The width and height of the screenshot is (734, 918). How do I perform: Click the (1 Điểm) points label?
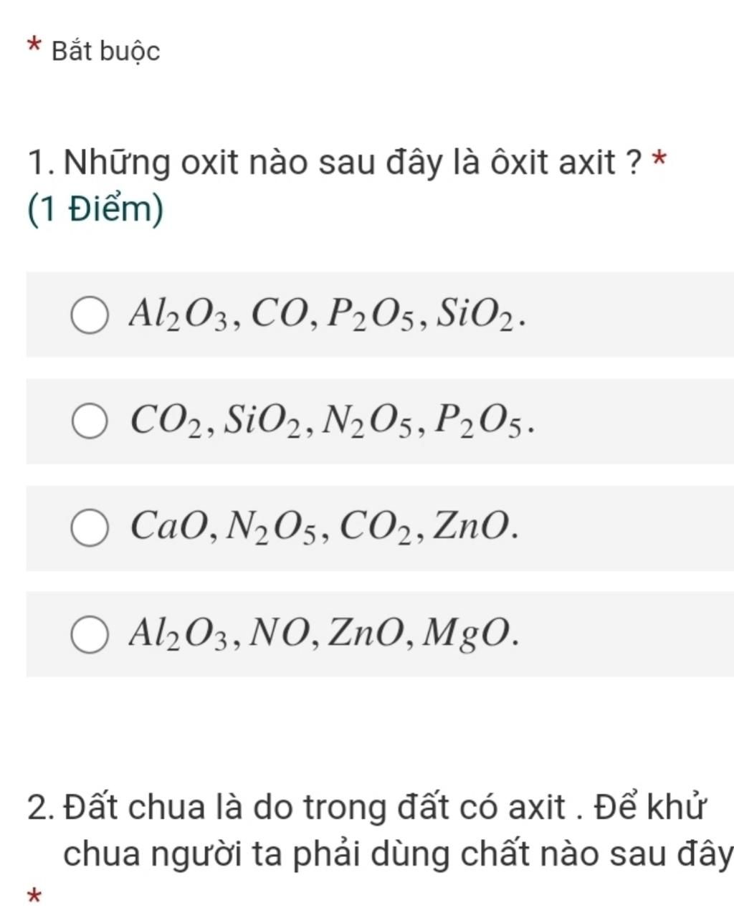(95, 210)
